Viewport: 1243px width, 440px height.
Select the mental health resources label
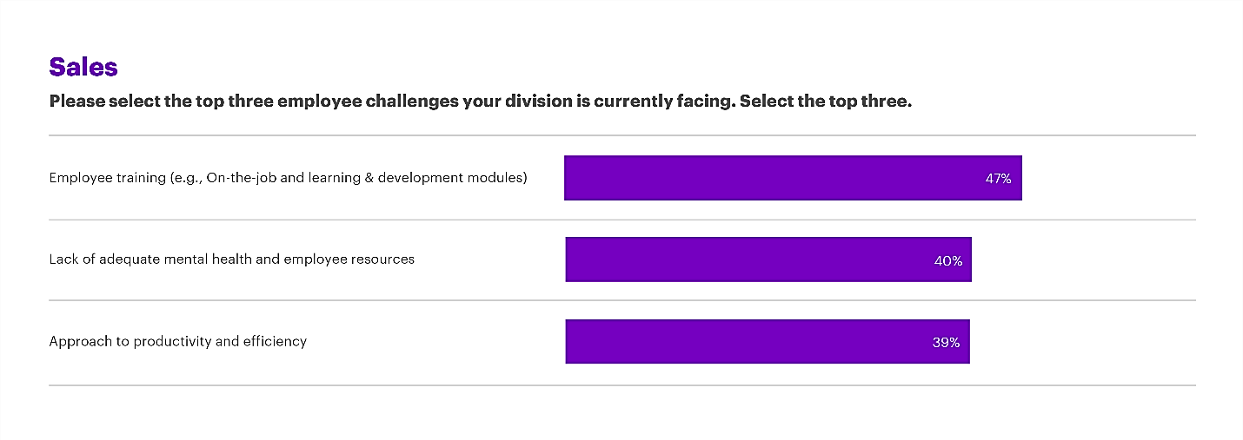(x=231, y=259)
